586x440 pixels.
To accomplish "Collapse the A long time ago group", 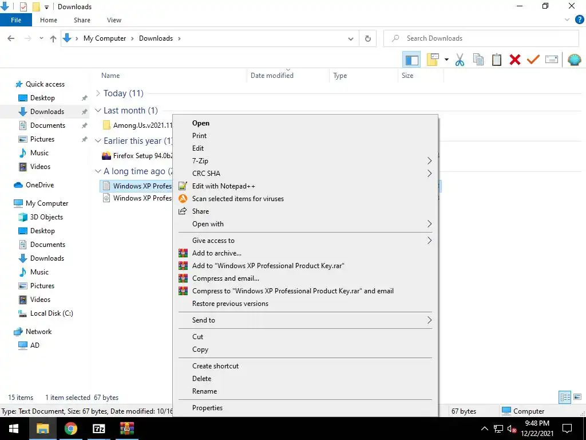I will (x=98, y=171).
